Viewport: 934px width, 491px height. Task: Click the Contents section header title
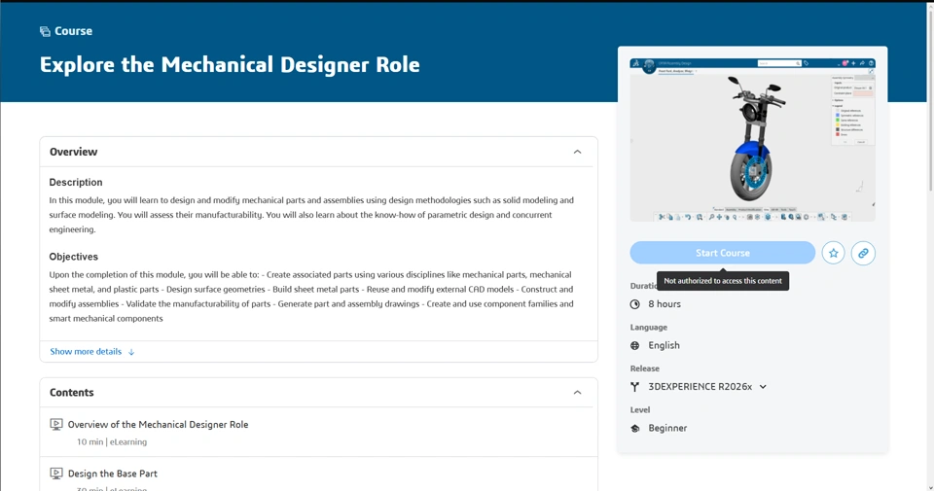tap(71, 392)
